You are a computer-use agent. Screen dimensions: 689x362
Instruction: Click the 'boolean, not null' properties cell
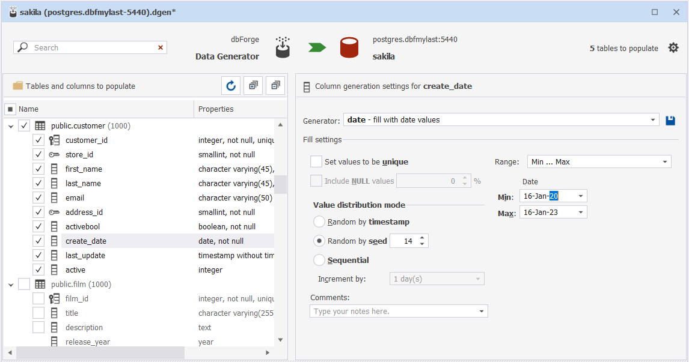tap(227, 227)
